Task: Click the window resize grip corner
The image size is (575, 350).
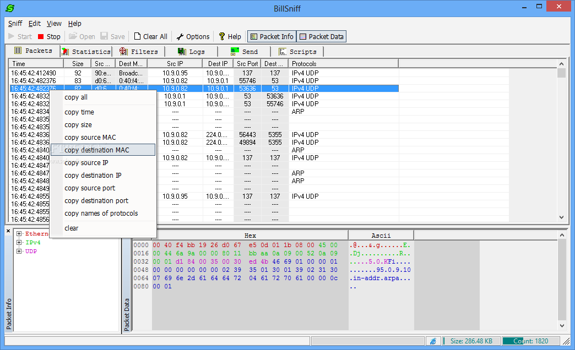Action: point(567,341)
